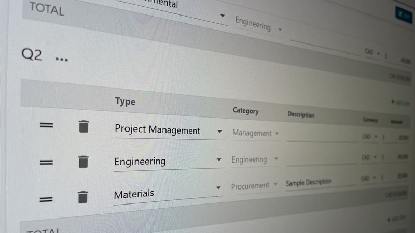Image resolution: width=415 pixels, height=233 pixels.
Task: Expand the Procurement category dropdown
Action: click(255, 186)
